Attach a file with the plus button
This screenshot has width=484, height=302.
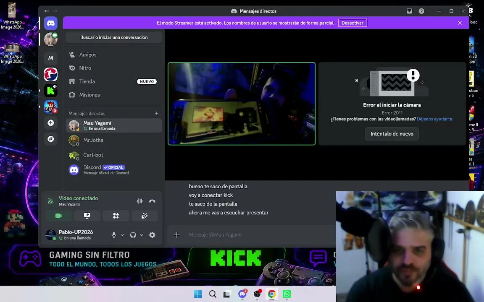coord(177,235)
